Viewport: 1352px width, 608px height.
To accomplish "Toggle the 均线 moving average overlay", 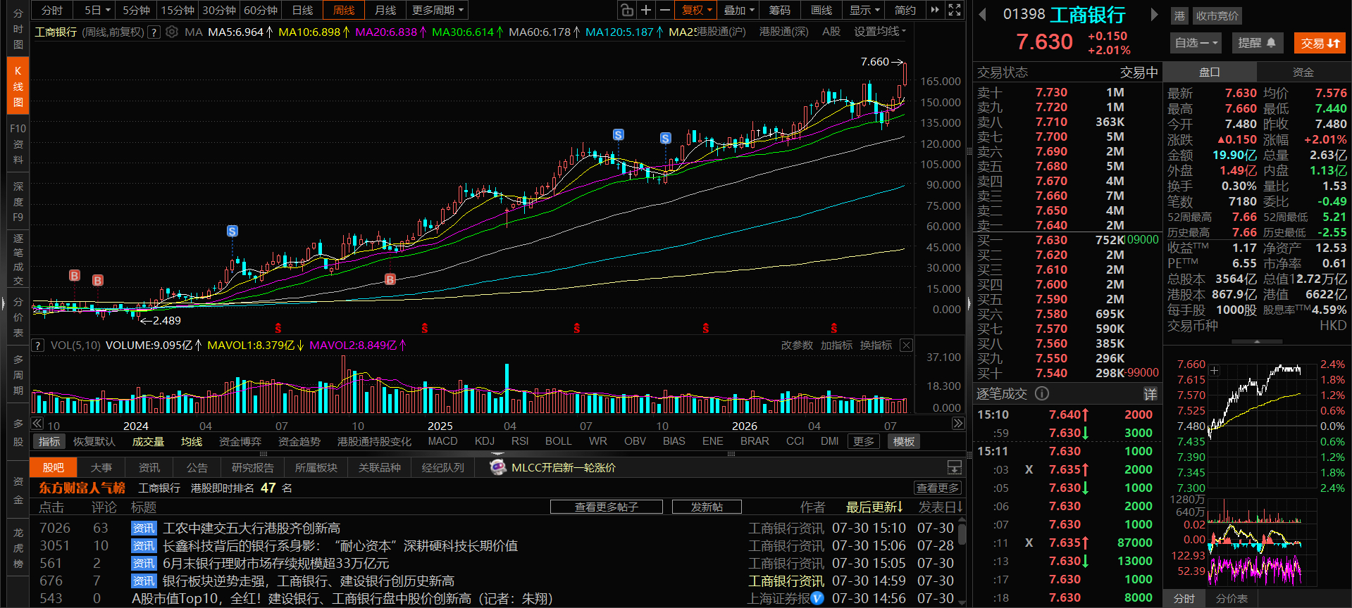I will point(192,441).
